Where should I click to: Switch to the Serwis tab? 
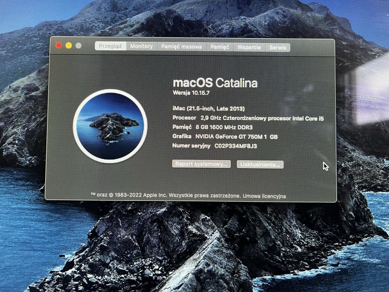[278, 47]
